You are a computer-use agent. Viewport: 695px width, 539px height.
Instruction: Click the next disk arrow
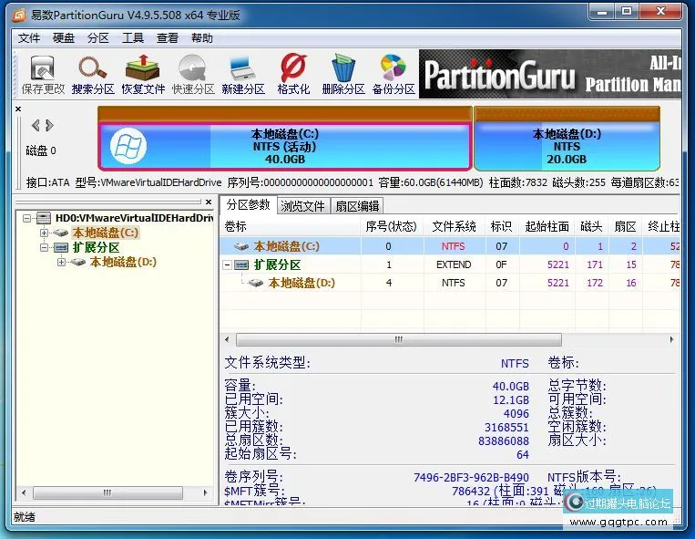click(x=49, y=126)
